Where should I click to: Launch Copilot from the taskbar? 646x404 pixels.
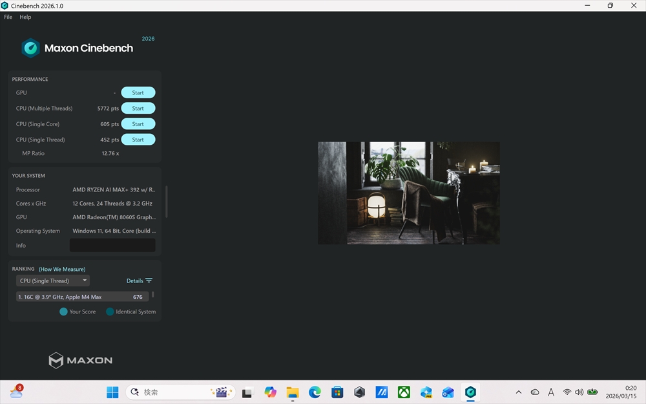pyautogui.click(x=270, y=392)
